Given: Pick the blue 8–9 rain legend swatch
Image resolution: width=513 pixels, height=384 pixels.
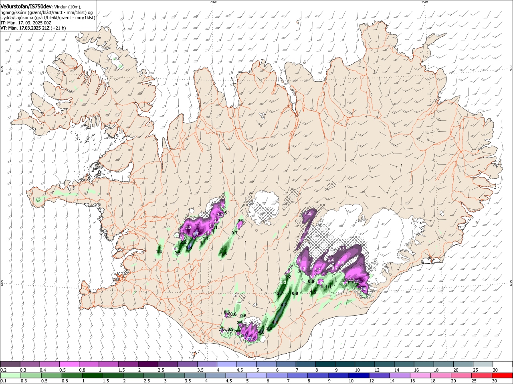Looking at the screenshot, I should [318, 375].
